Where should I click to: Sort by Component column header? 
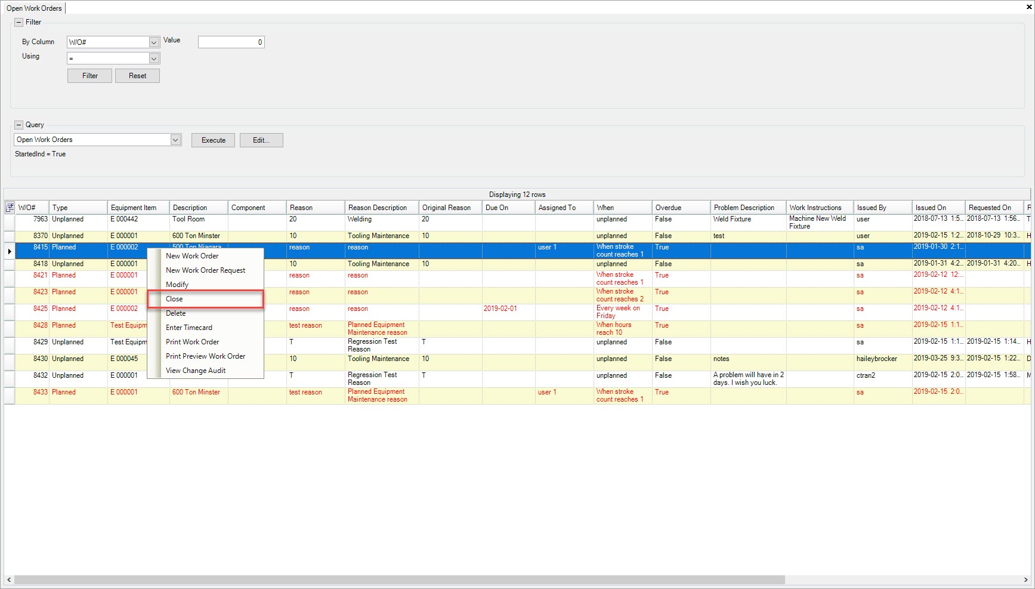coord(257,208)
